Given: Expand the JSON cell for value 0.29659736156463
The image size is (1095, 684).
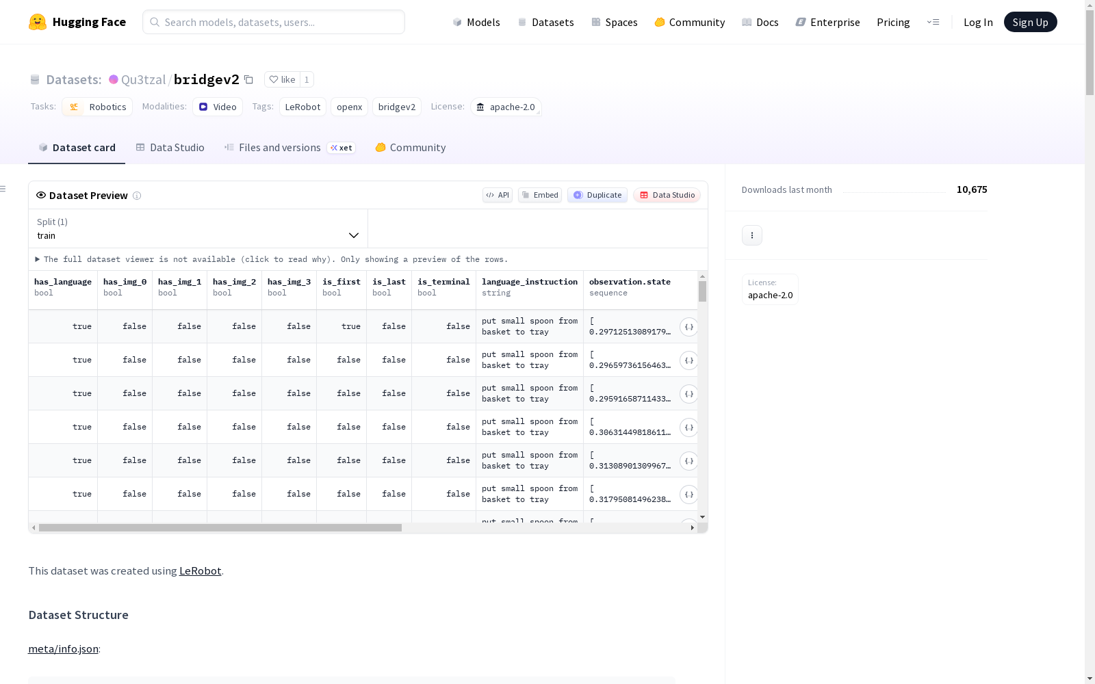Looking at the screenshot, I should 689,360.
